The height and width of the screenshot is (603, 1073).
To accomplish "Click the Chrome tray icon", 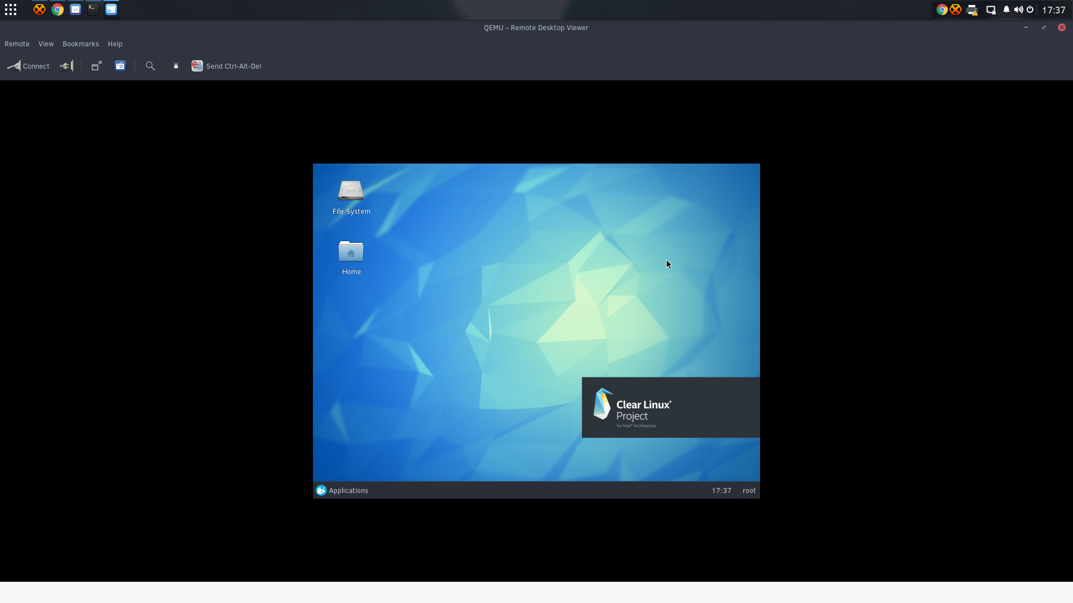I will [942, 9].
